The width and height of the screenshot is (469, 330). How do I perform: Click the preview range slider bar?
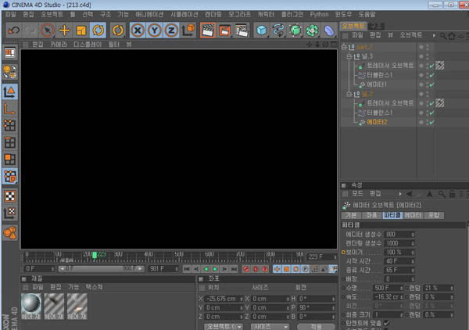coord(101,269)
